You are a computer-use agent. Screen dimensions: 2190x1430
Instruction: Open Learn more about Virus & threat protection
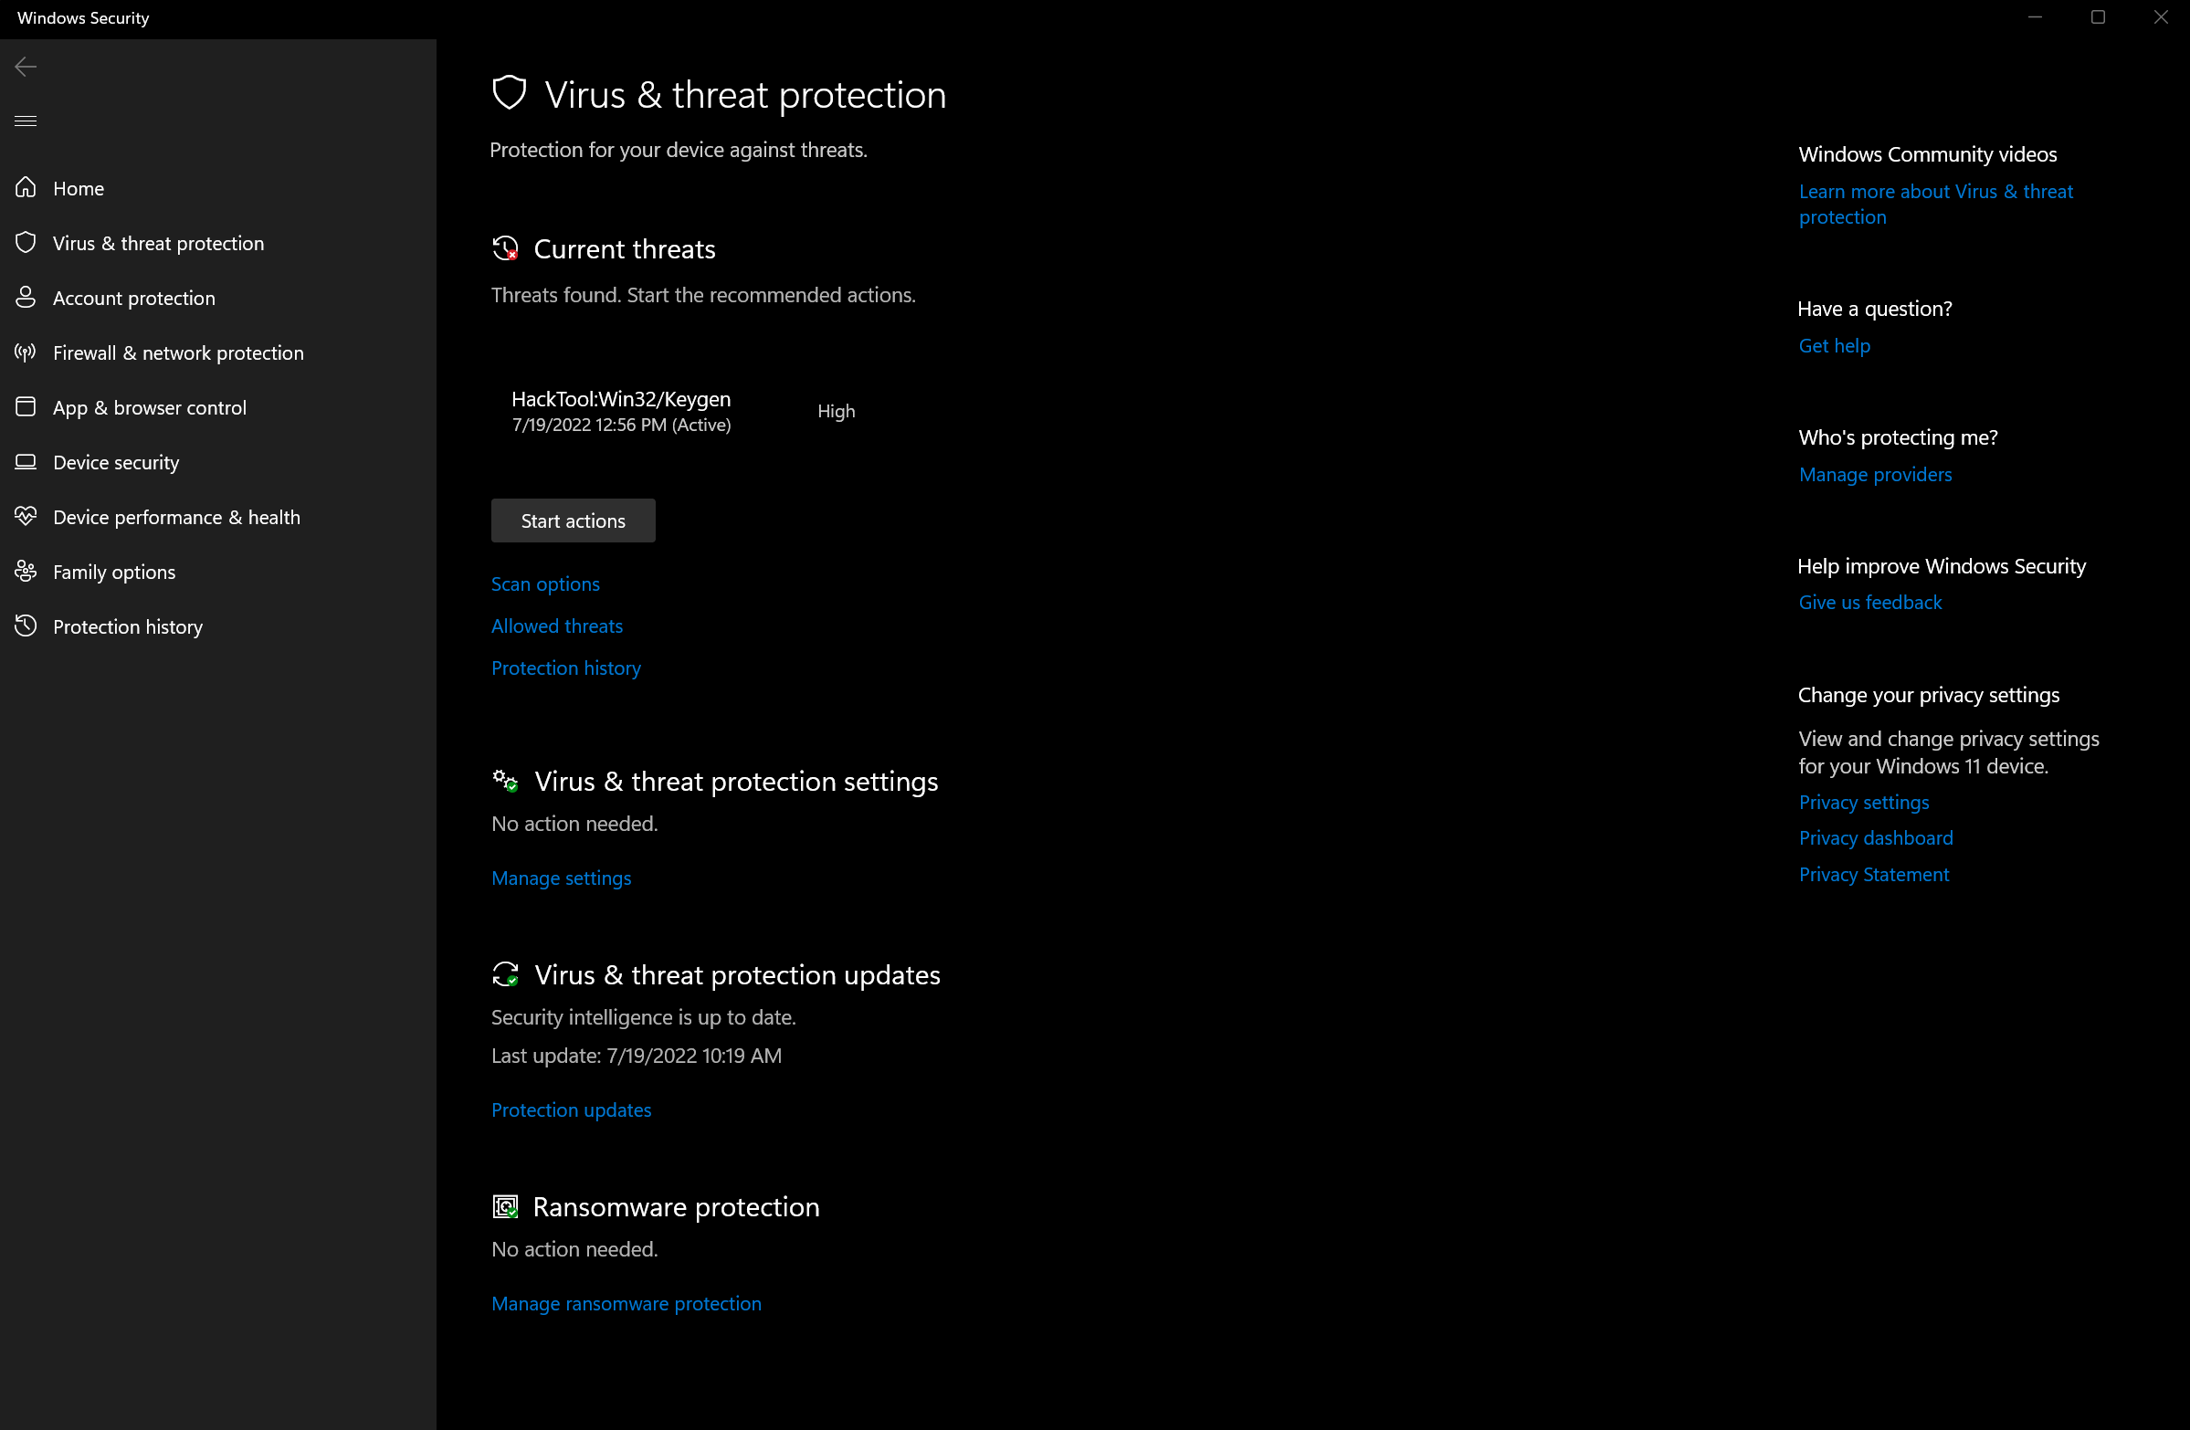click(x=1935, y=205)
